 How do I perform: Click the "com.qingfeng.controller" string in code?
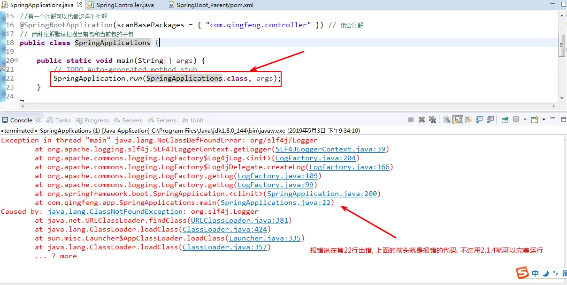tap(258, 25)
